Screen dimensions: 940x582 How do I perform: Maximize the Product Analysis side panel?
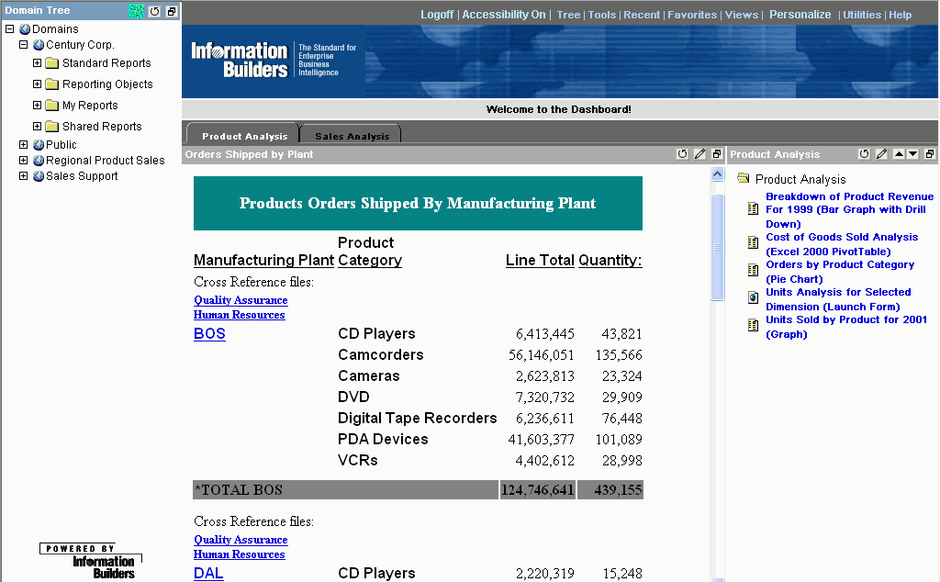930,154
